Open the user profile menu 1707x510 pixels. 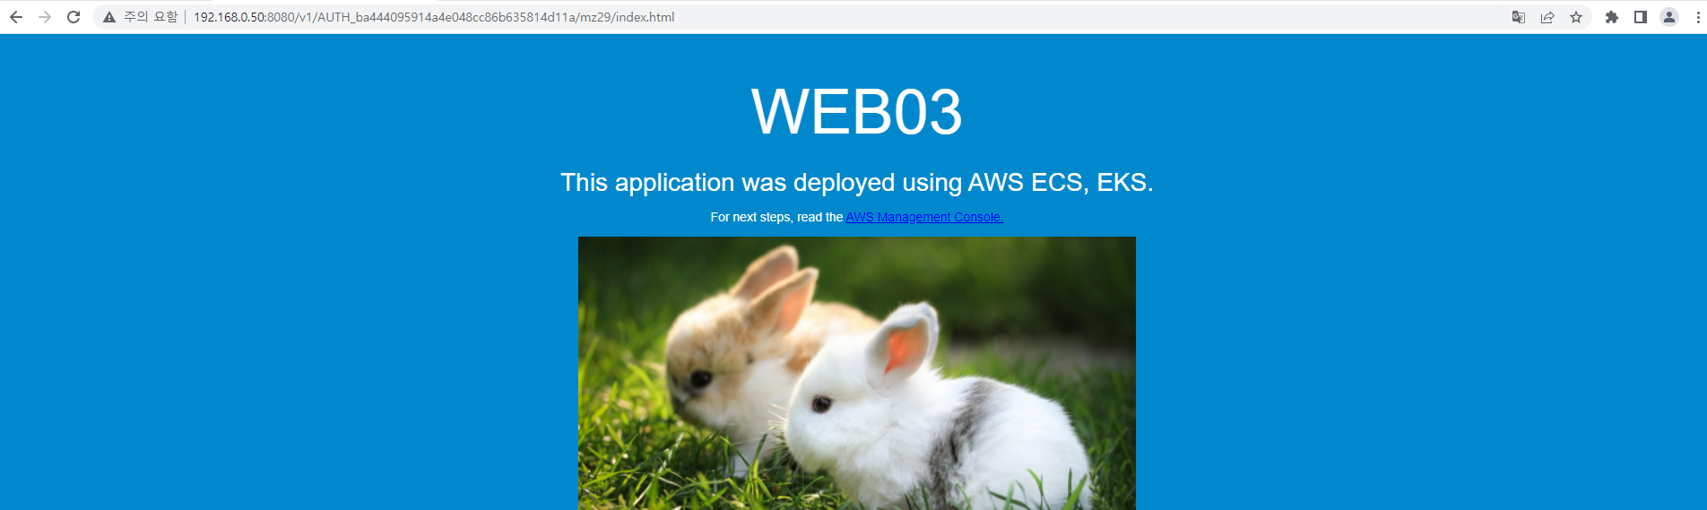[1669, 17]
